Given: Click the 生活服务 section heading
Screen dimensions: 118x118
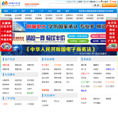Looking at the screenshot, I should tap(10, 75).
